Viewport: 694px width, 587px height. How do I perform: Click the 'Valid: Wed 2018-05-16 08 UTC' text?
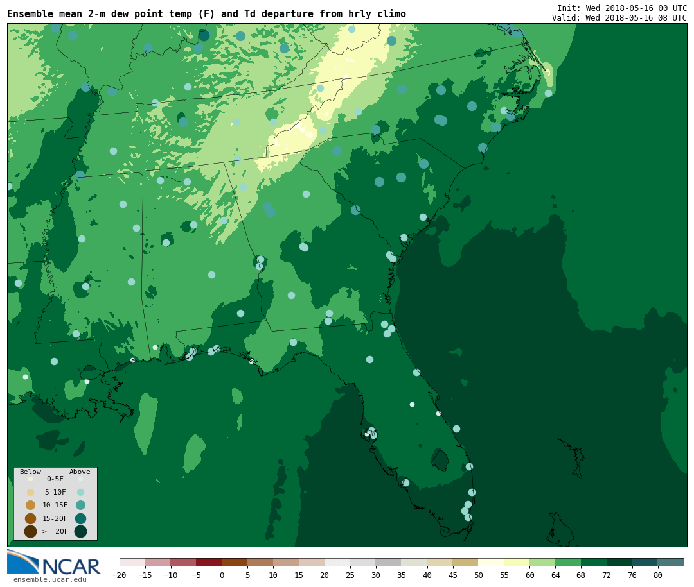pyautogui.click(x=619, y=18)
